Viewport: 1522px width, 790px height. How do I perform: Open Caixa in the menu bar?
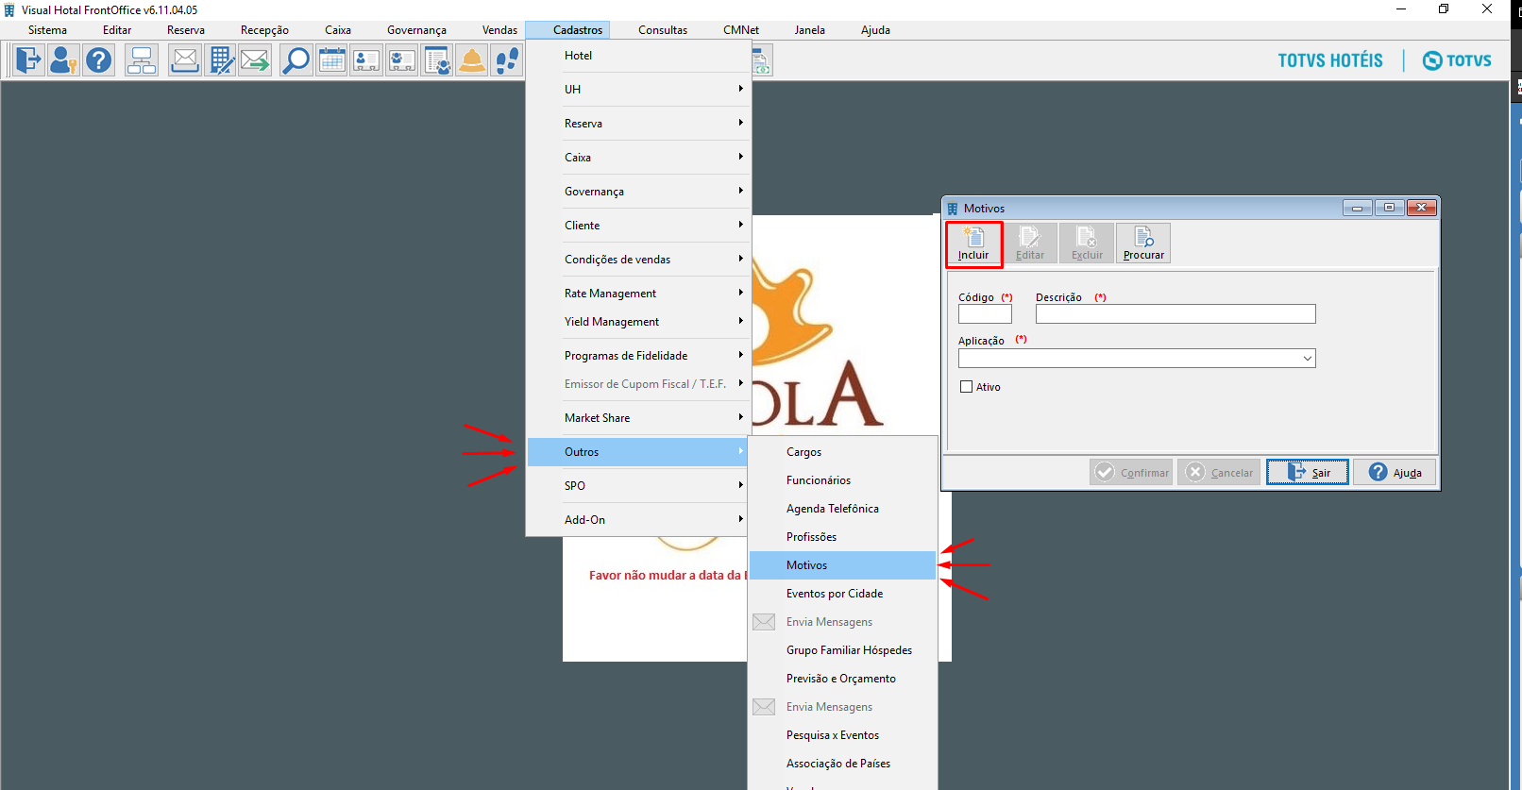338,30
